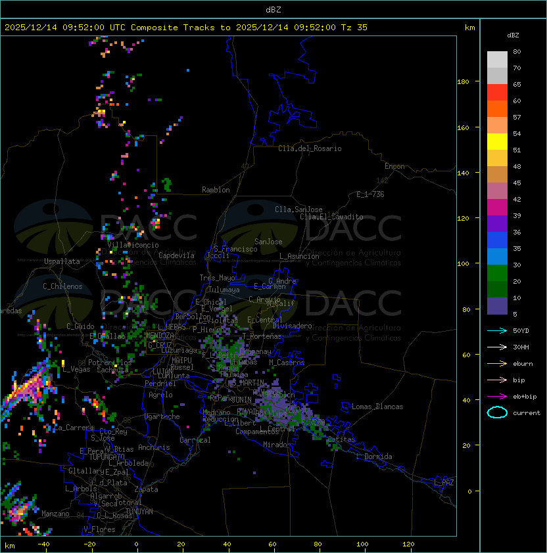Select the C_Chilenos label

coord(62,286)
